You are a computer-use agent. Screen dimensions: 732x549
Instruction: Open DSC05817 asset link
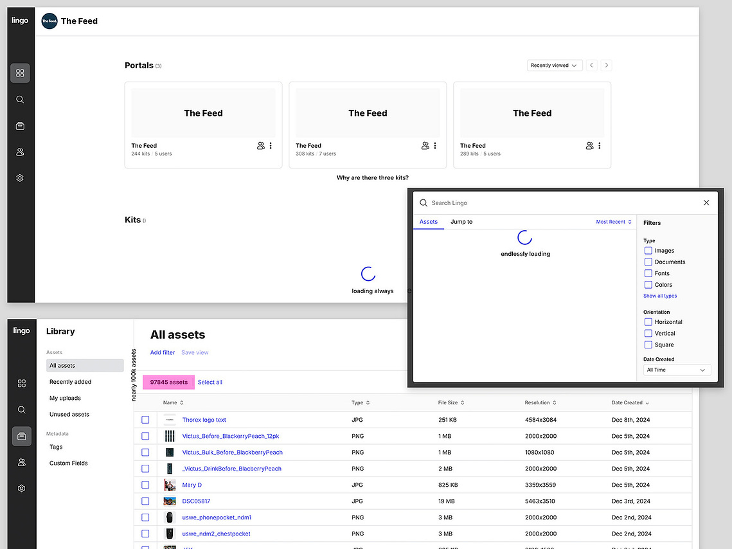[x=196, y=501]
